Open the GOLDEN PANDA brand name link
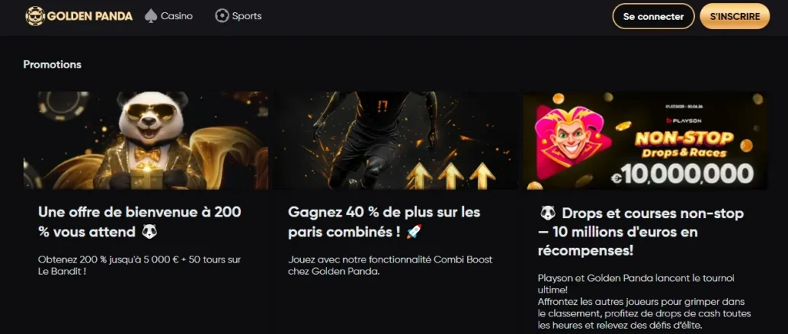Viewport: 788px width, 334px height. tap(90, 16)
